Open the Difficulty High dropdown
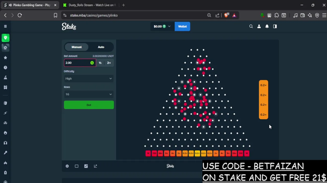The image size is (327, 183). 89,79
